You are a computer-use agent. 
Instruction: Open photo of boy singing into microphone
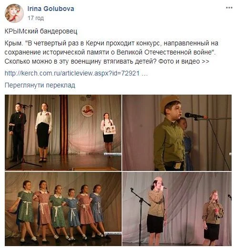tap(177, 133)
